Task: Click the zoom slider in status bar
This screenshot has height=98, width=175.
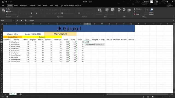Action: (163, 97)
